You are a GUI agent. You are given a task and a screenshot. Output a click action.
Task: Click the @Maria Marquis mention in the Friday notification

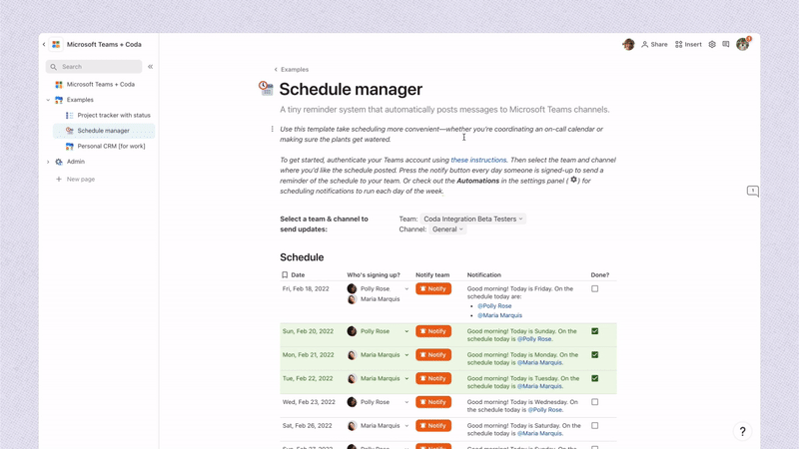tap(499, 315)
